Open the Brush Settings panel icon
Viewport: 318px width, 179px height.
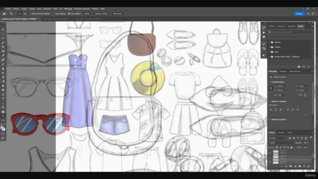pos(264,44)
